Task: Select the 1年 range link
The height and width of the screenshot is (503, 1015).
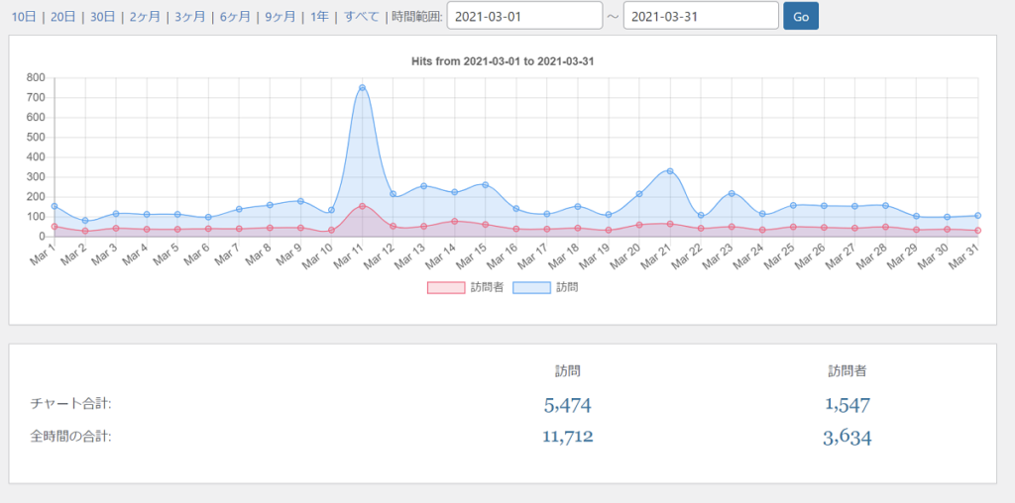Action: coord(319,17)
